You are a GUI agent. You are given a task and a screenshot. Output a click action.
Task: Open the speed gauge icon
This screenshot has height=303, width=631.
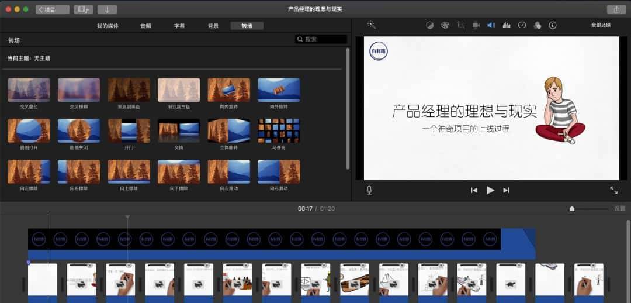click(522, 25)
